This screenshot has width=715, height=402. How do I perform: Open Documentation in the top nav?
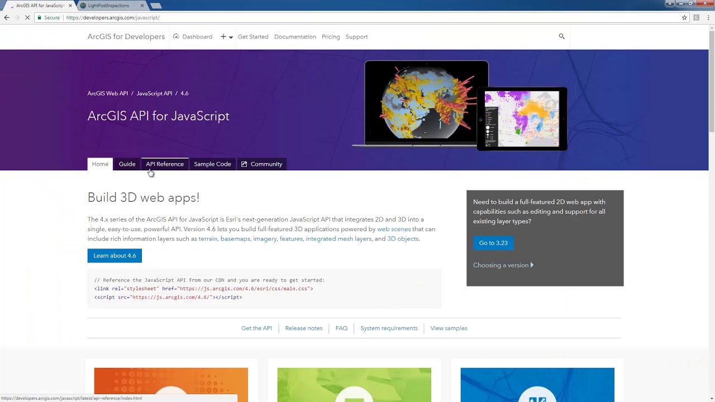(295, 37)
